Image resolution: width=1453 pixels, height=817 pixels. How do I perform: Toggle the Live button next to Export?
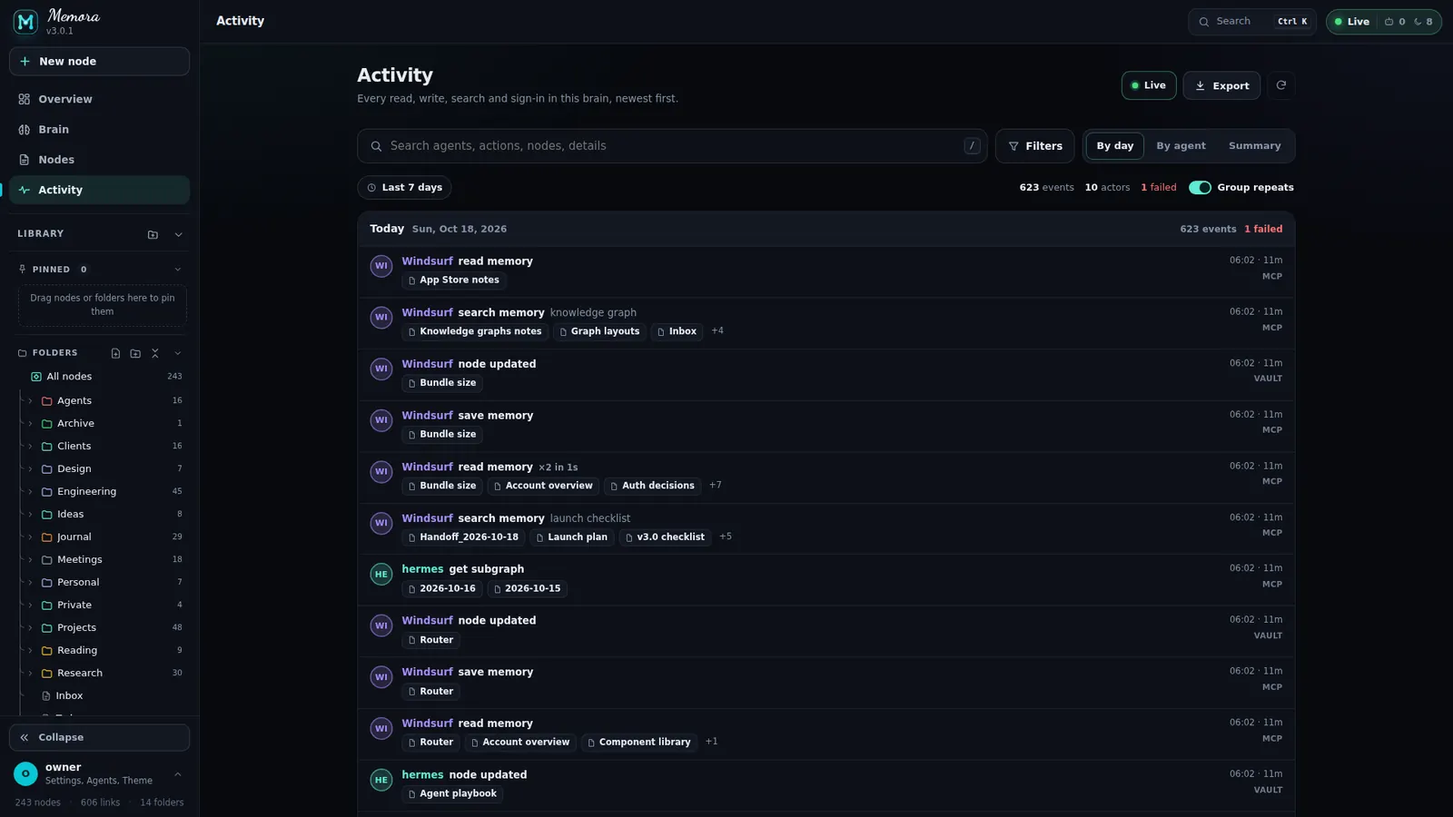click(x=1149, y=85)
